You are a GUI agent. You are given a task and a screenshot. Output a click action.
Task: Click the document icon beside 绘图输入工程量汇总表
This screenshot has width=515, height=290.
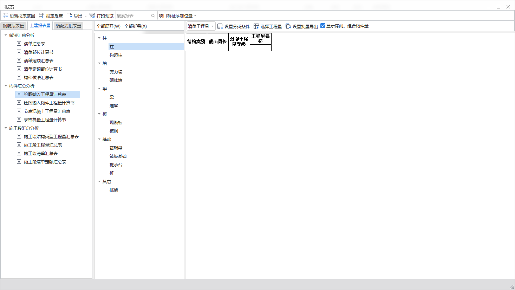point(19,94)
